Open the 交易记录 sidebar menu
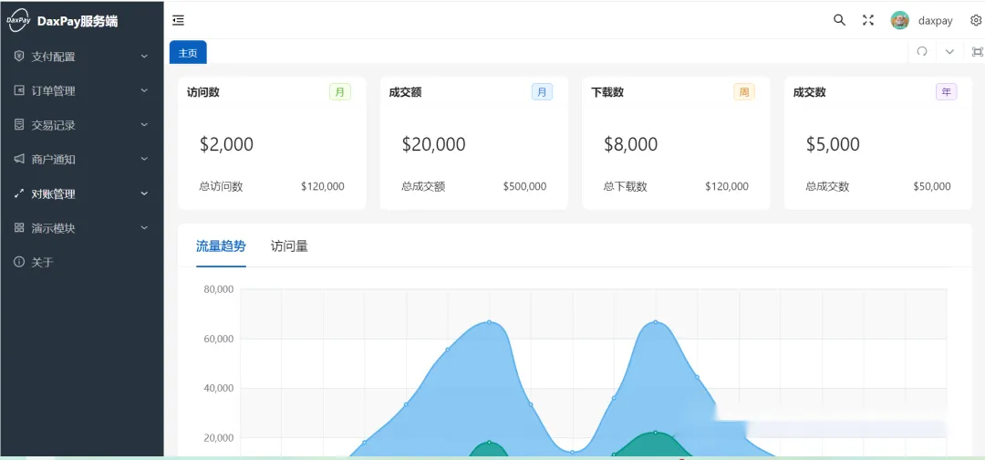Viewport: 985px width, 460px height. click(82, 125)
